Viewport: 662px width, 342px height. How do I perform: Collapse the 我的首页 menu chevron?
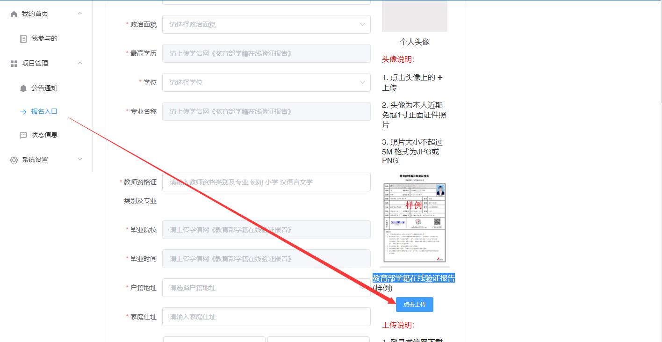click(x=80, y=14)
